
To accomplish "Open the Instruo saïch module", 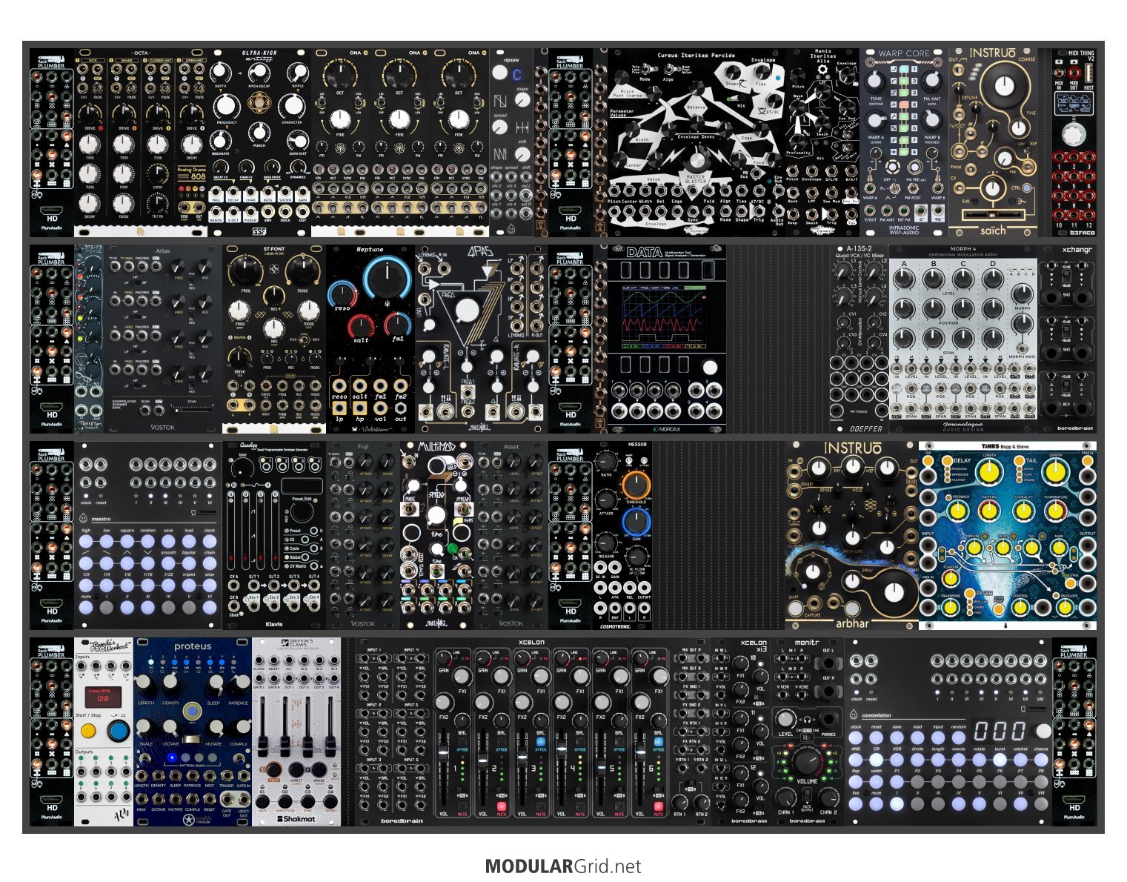I will pyautogui.click(x=993, y=142).
